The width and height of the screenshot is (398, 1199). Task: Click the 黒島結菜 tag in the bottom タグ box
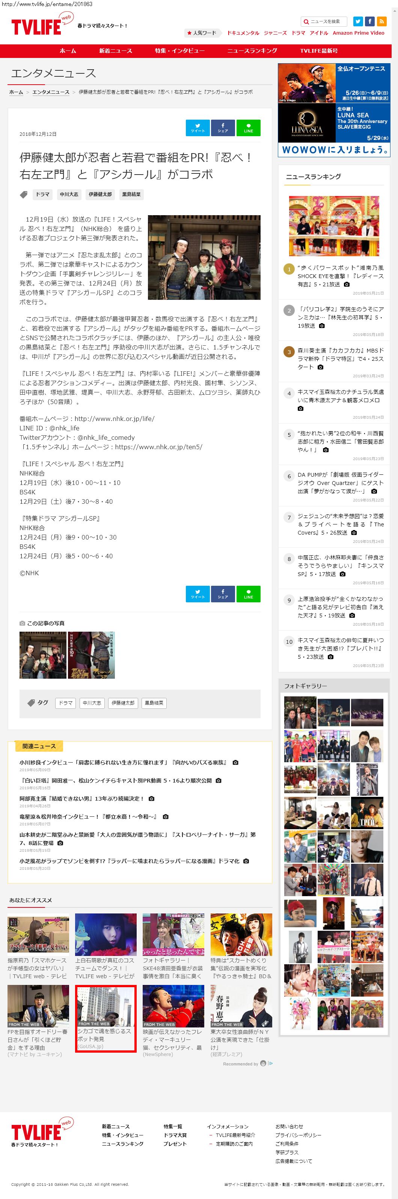click(154, 703)
